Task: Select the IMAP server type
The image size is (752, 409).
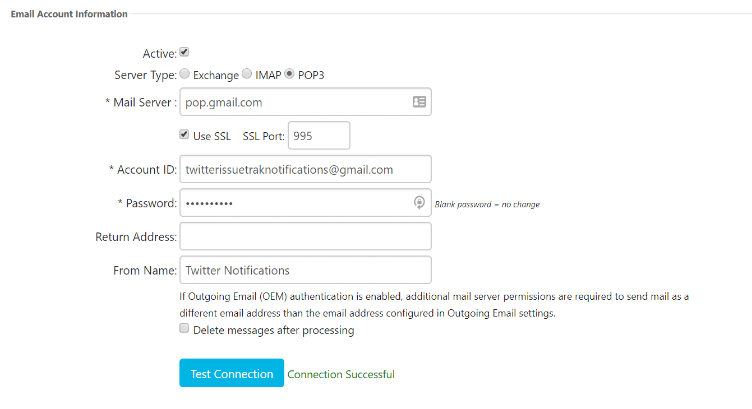Action: click(x=247, y=74)
